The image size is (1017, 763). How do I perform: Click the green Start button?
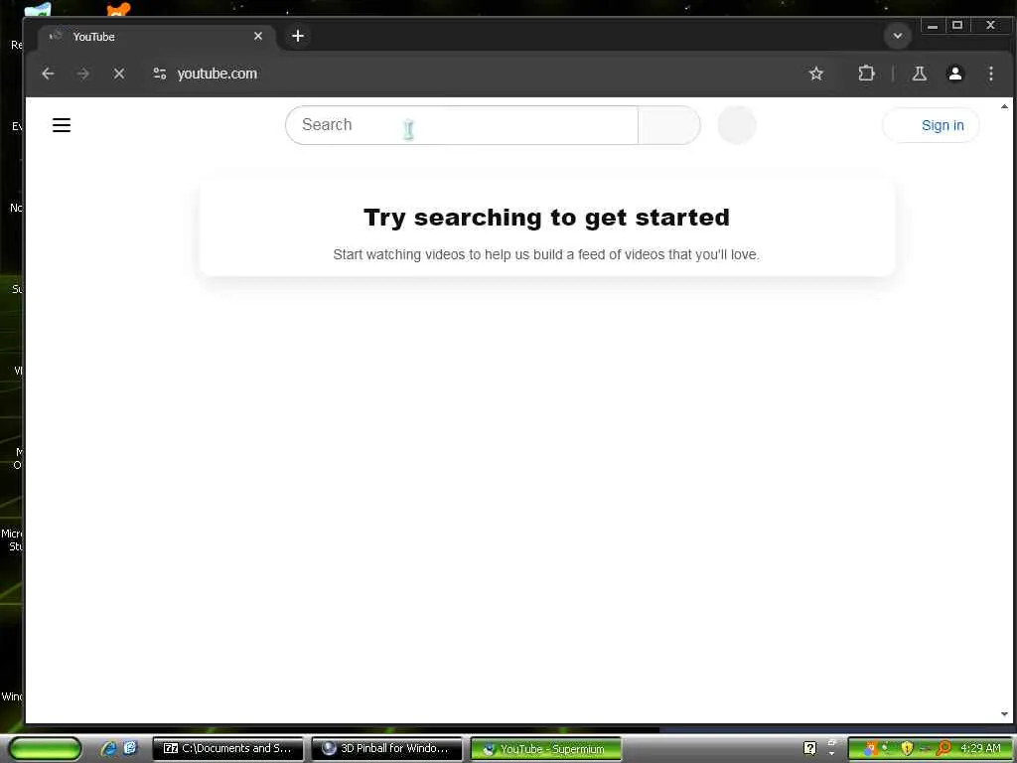45,749
